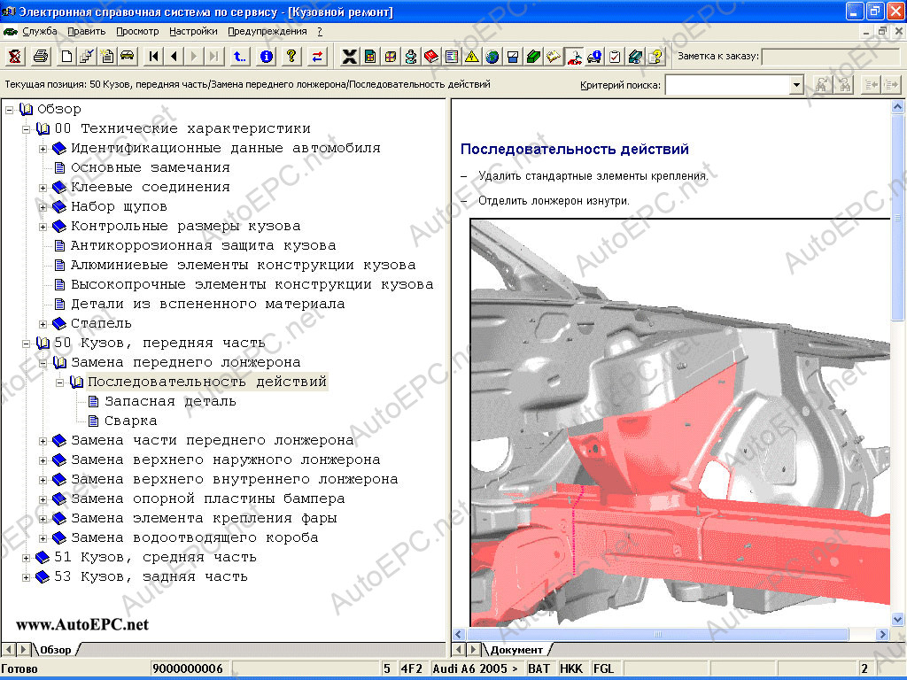Image resolution: width=907 pixels, height=680 pixels.
Task: Open the 'Критерий поиска' dropdown list
Action: pos(795,85)
